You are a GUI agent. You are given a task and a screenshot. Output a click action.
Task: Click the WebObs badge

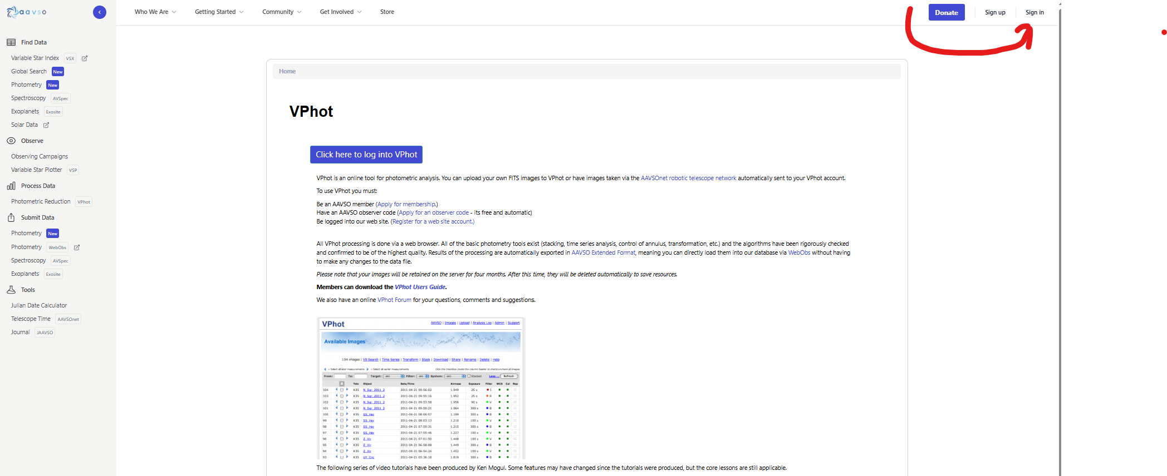(x=57, y=247)
